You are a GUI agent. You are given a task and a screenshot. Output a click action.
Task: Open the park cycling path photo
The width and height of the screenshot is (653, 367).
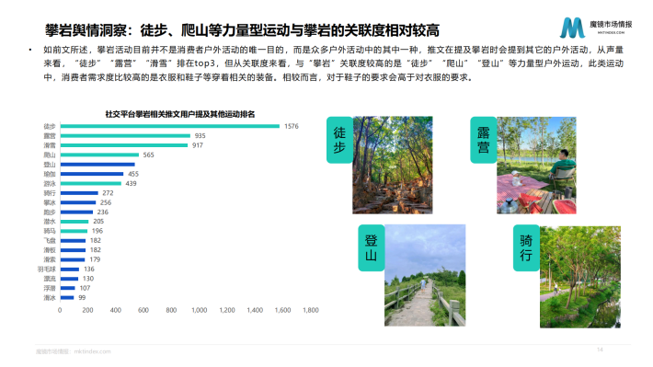(x=580, y=277)
